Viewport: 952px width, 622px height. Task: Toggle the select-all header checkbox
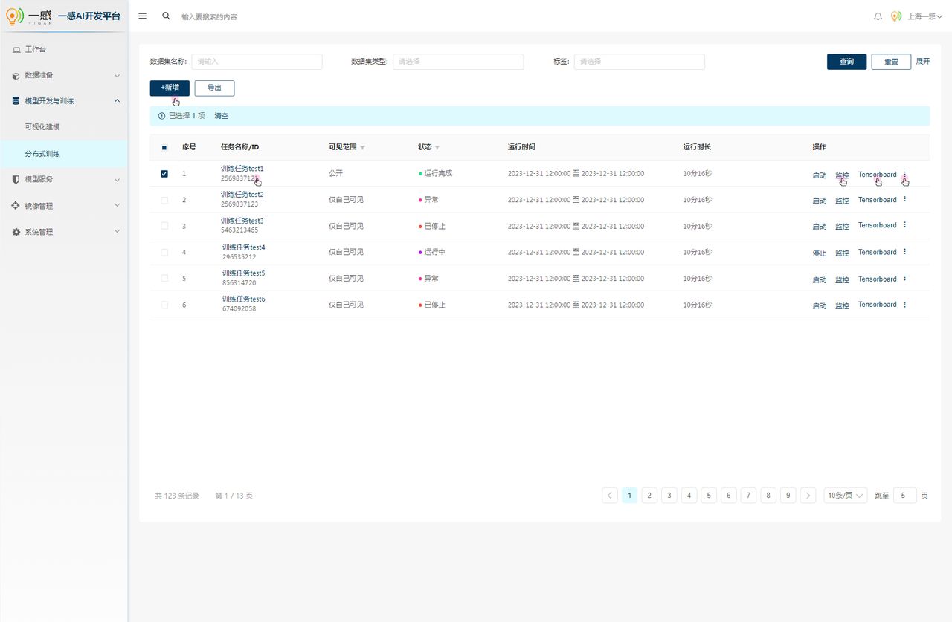[x=164, y=147]
